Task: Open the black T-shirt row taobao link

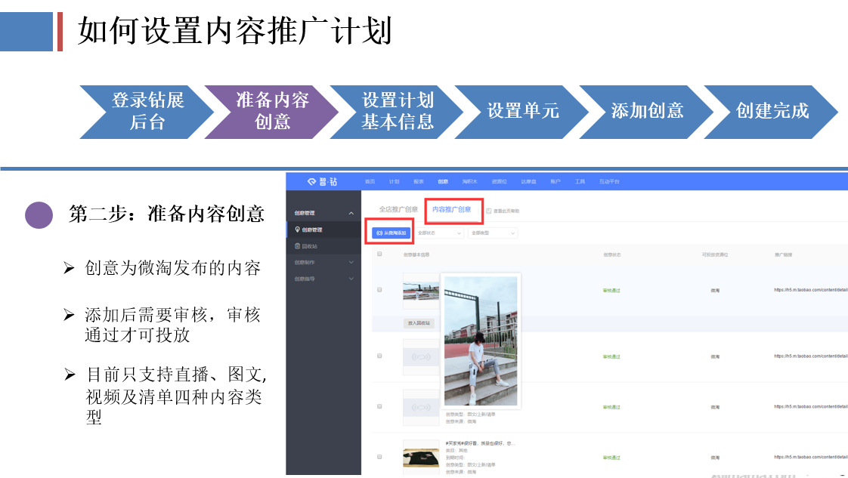Action: pos(811,457)
